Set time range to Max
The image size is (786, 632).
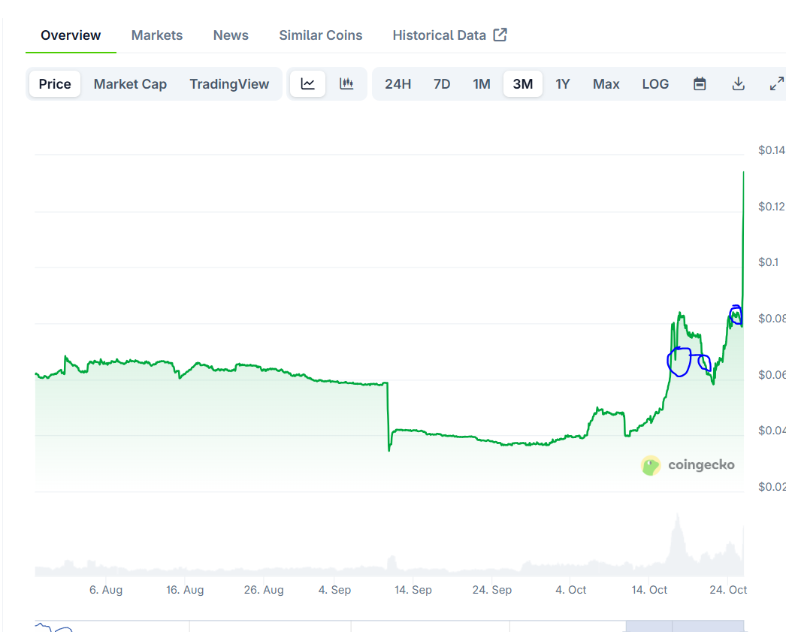point(606,83)
